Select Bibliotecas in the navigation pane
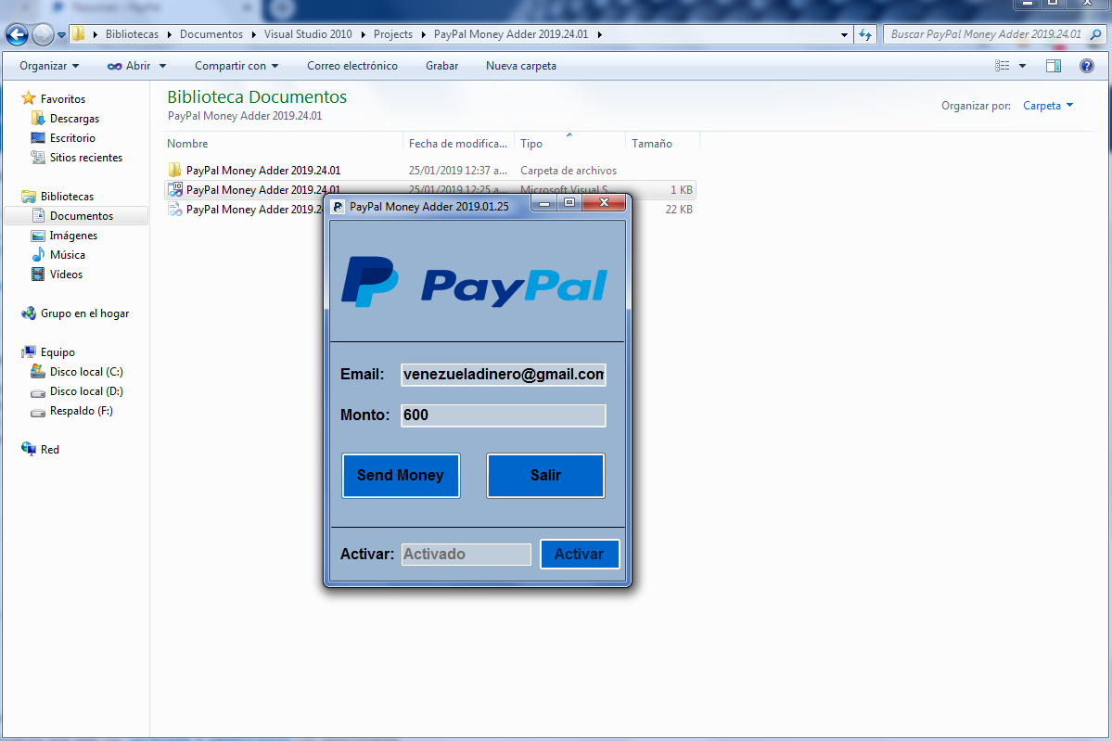Viewport: 1112px width, 741px height. [68, 197]
